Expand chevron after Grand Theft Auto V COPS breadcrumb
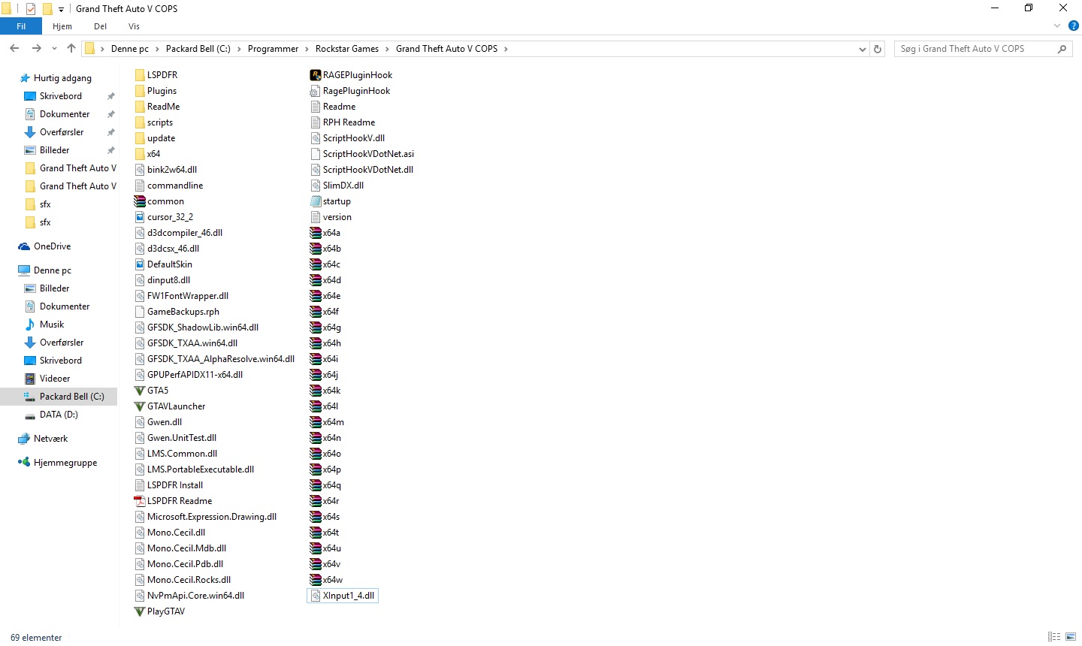 506,49
